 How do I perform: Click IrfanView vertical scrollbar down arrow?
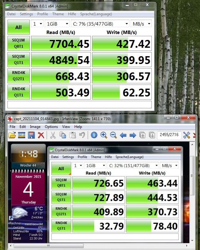[192, 240]
